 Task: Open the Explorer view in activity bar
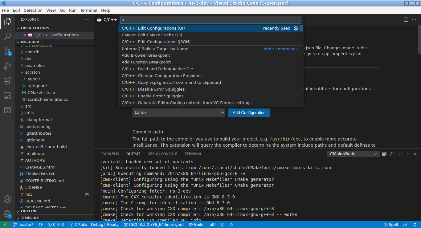coord(7,22)
